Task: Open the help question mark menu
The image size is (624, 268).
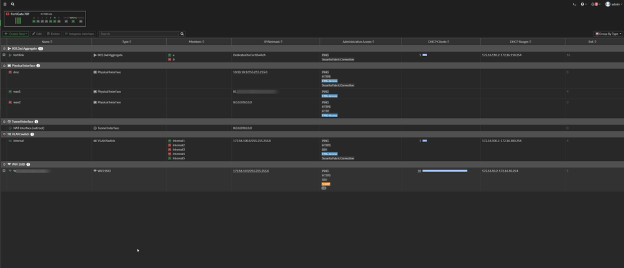Action: [583, 4]
